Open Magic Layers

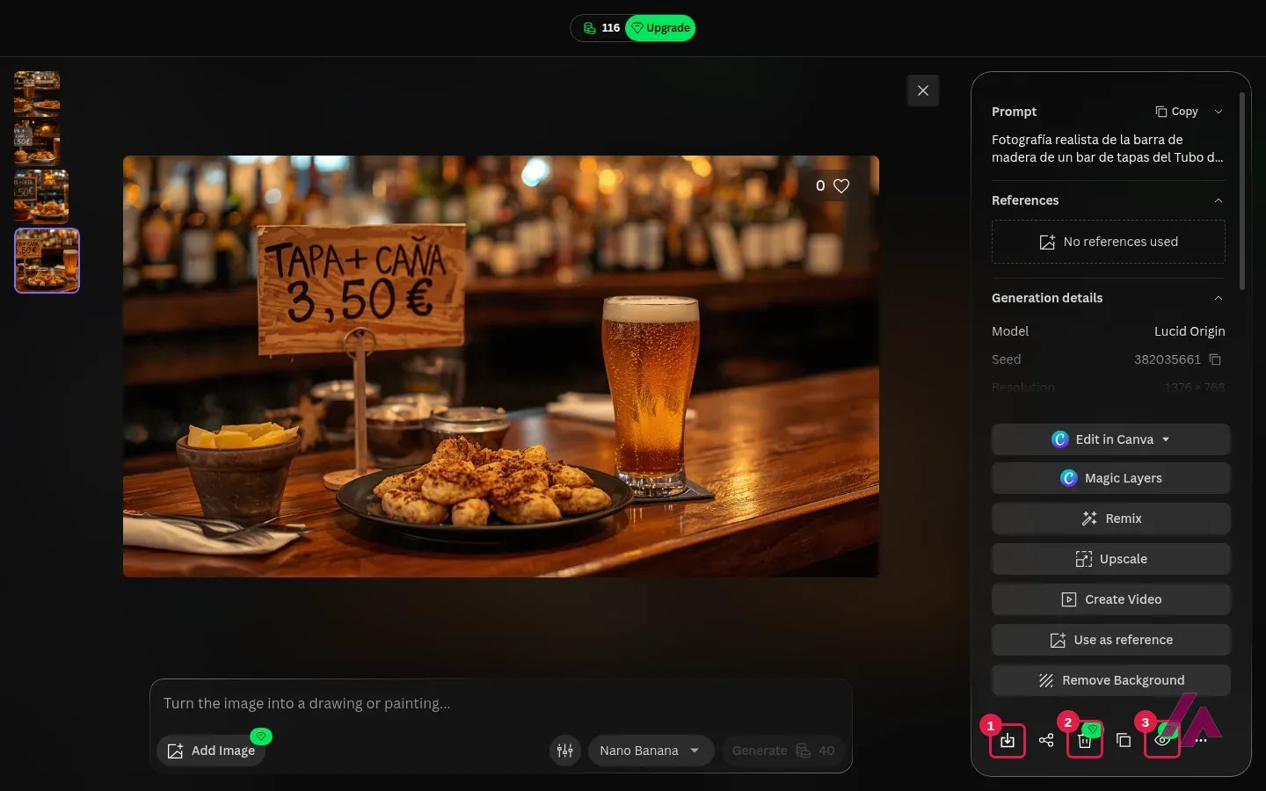[x=1111, y=478]
